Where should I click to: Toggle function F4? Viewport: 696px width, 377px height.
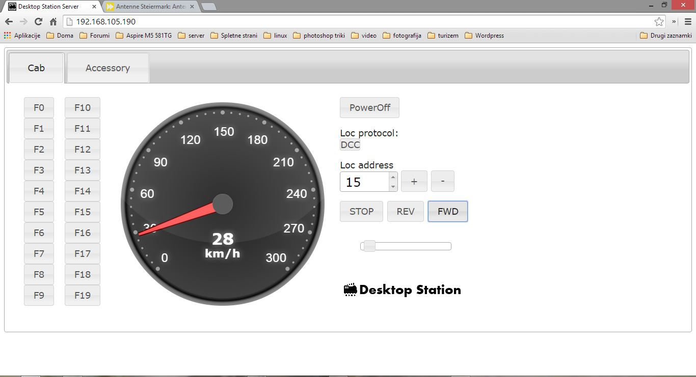(39, 191)
